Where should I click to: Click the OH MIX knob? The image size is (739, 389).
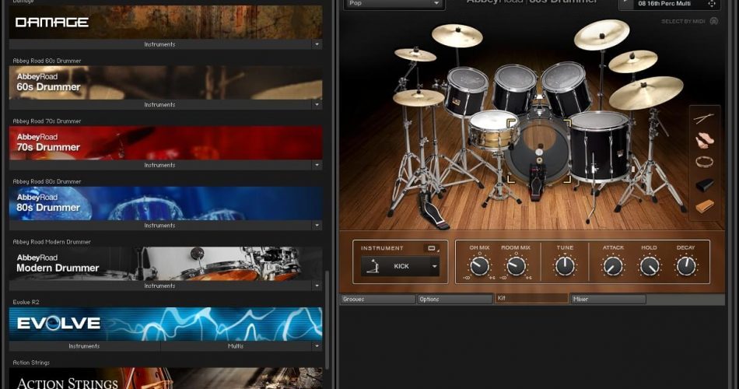coord(480,266)
